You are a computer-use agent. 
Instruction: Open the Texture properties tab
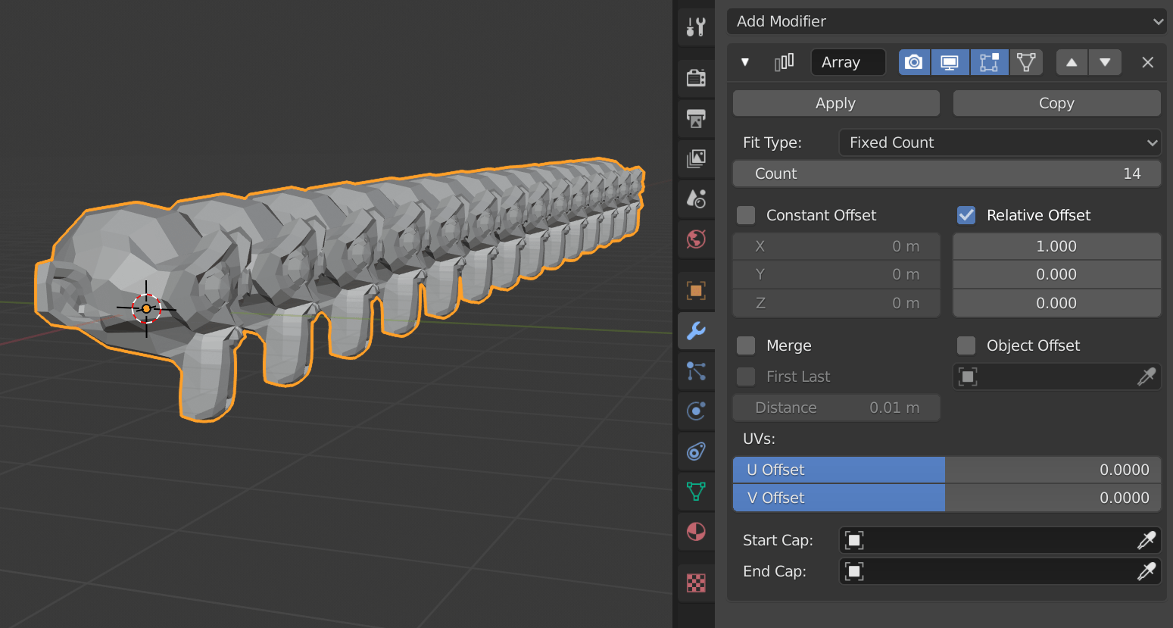[x=696, y=582]
